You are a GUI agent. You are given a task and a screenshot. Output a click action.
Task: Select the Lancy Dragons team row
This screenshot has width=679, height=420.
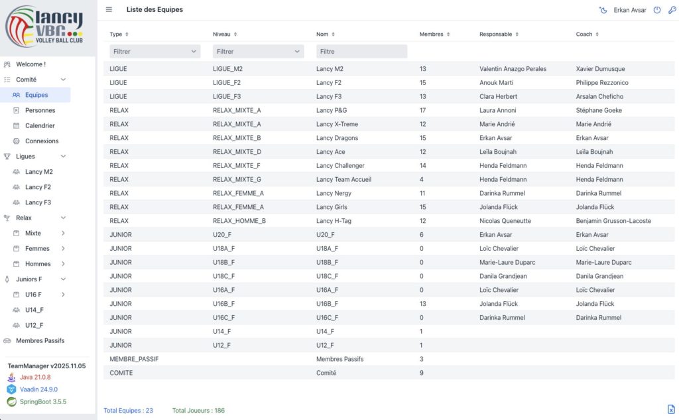point(337,138)
